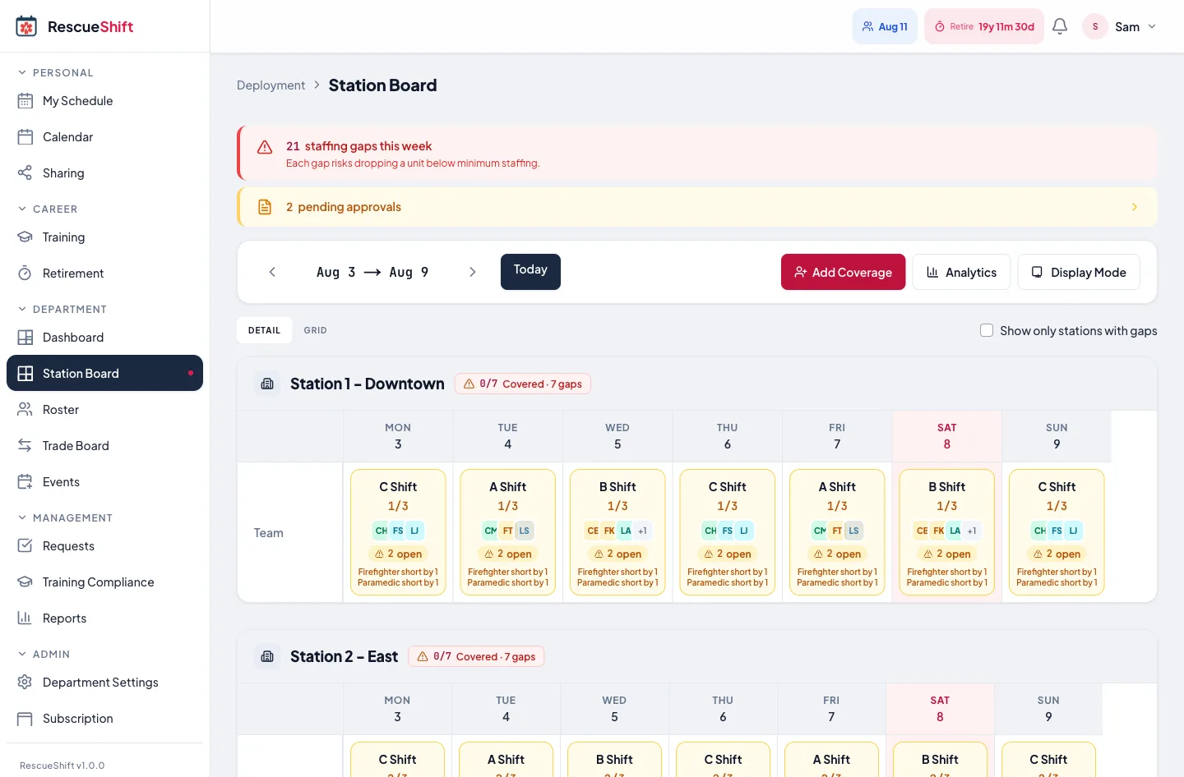Image resolution: width=1184 pixels, height=777 pixels.
Task: Click the Roster people icon
Action: coord(25,410)
